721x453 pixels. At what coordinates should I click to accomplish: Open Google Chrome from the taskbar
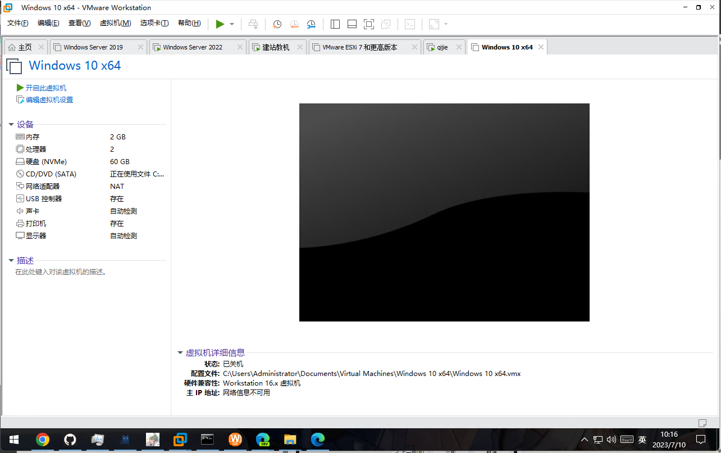[x=43, y=440]
